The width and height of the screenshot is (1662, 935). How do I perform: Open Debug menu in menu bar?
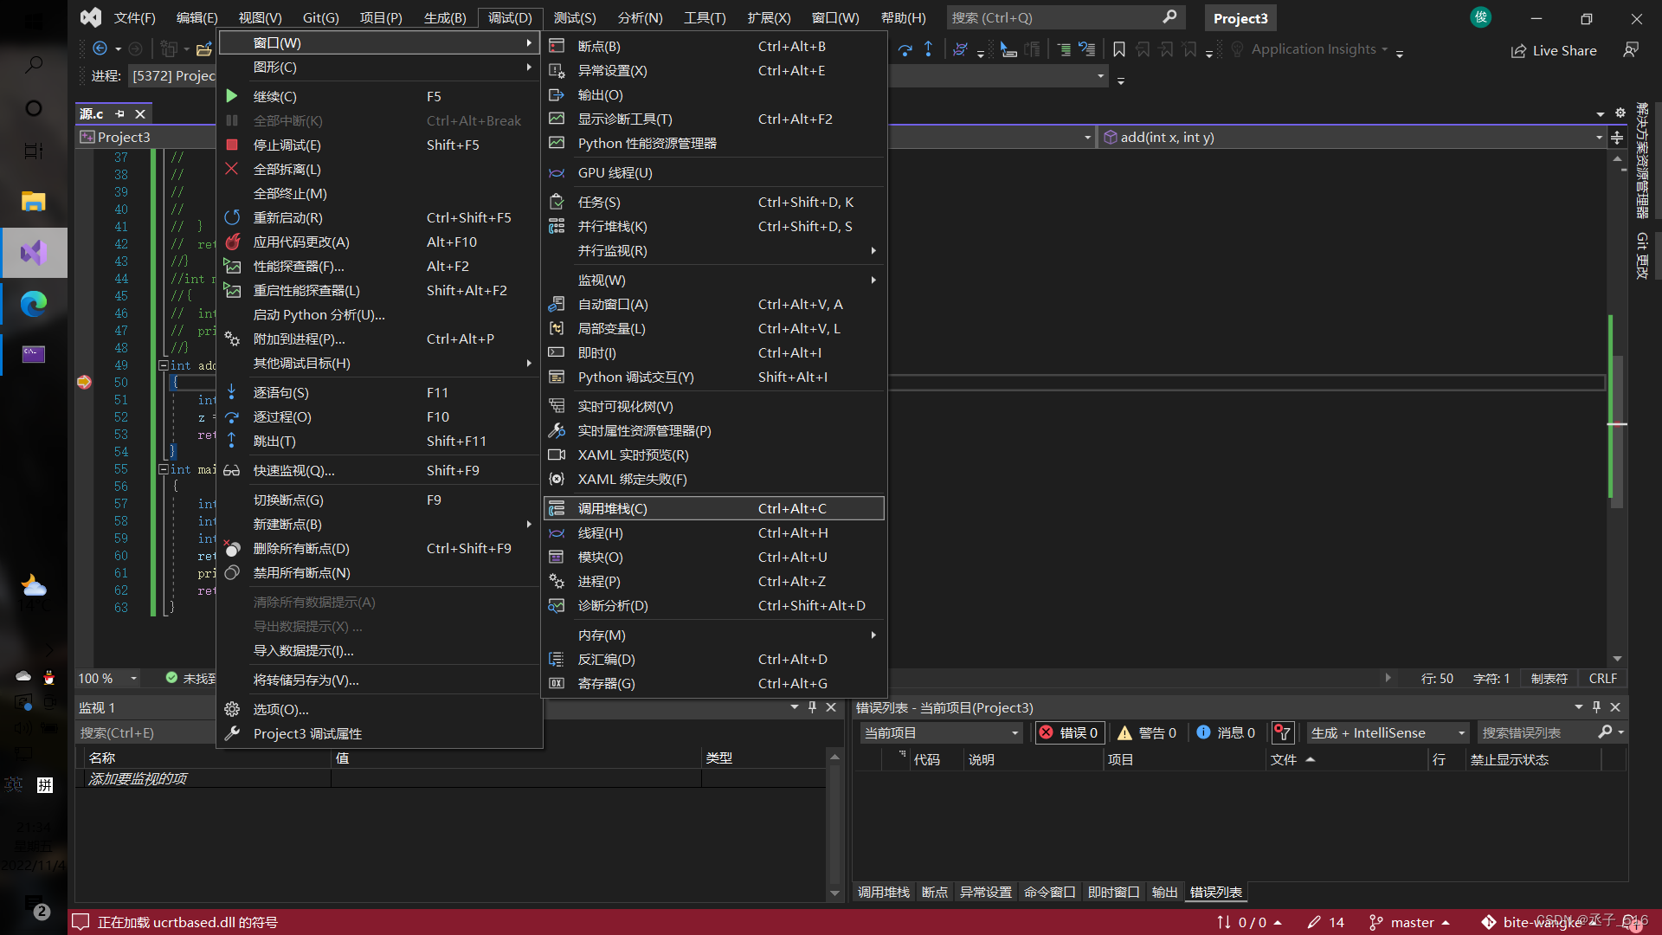pyautogui.click(x=510, y=17)
